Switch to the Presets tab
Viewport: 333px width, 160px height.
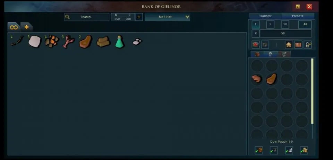pos(298,16)
